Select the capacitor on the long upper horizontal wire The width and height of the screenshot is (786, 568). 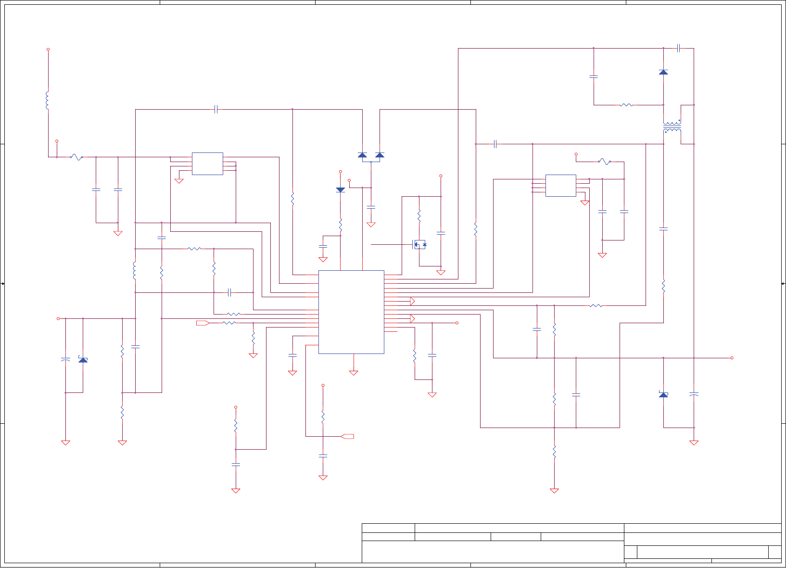click(216, 109)
